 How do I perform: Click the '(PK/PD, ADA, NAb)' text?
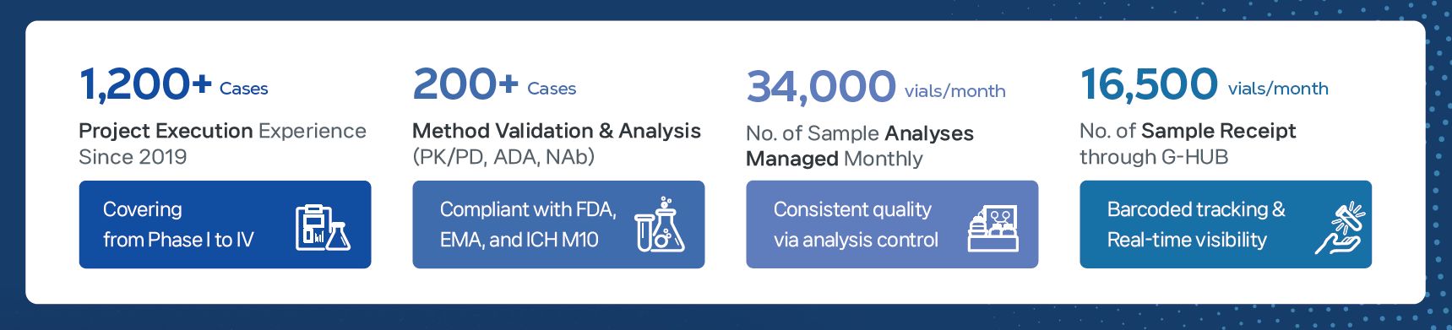(x=503, y=157)
